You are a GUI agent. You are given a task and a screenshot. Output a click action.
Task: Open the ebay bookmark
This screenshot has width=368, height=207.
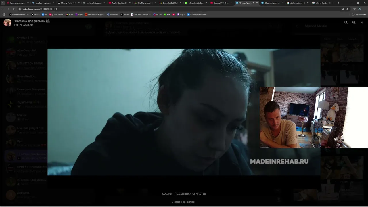[x=69, y=14]
